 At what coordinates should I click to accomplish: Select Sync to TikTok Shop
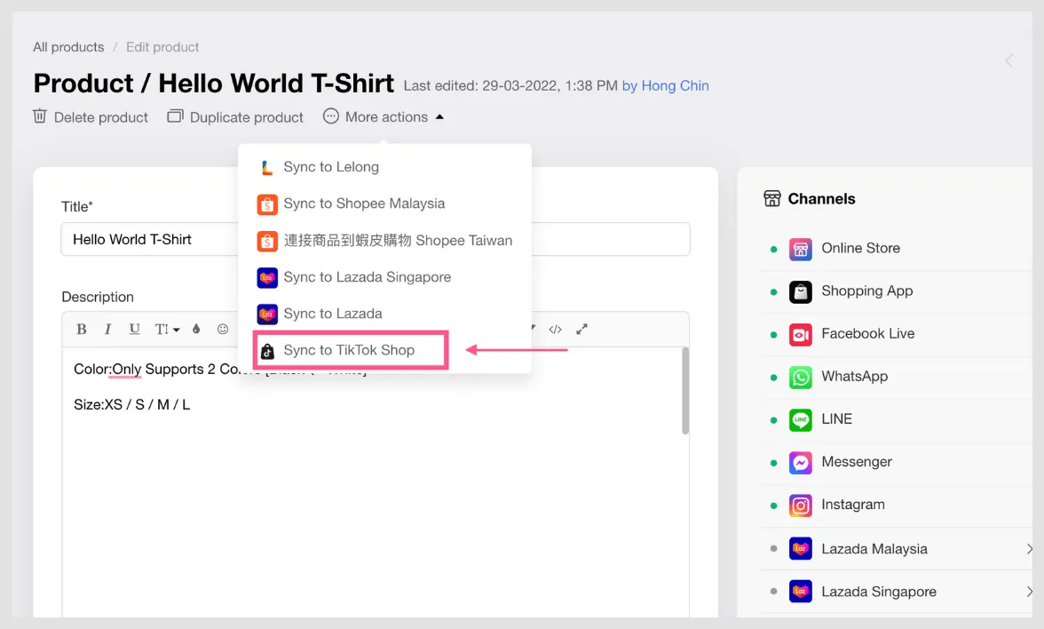348,350
